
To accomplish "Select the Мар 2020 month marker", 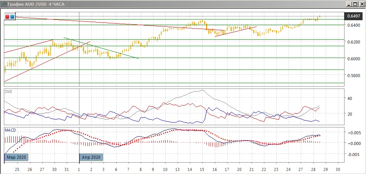I will (16, 157).
